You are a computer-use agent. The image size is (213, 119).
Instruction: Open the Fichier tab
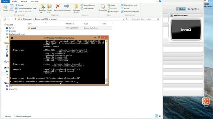pos(5,1)
